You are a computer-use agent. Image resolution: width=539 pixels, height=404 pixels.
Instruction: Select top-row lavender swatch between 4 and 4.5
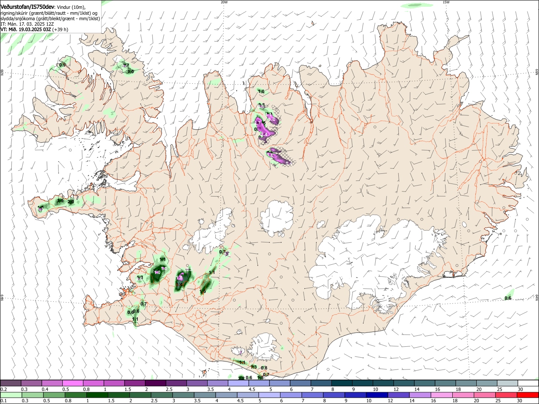[x=238, y=383]
